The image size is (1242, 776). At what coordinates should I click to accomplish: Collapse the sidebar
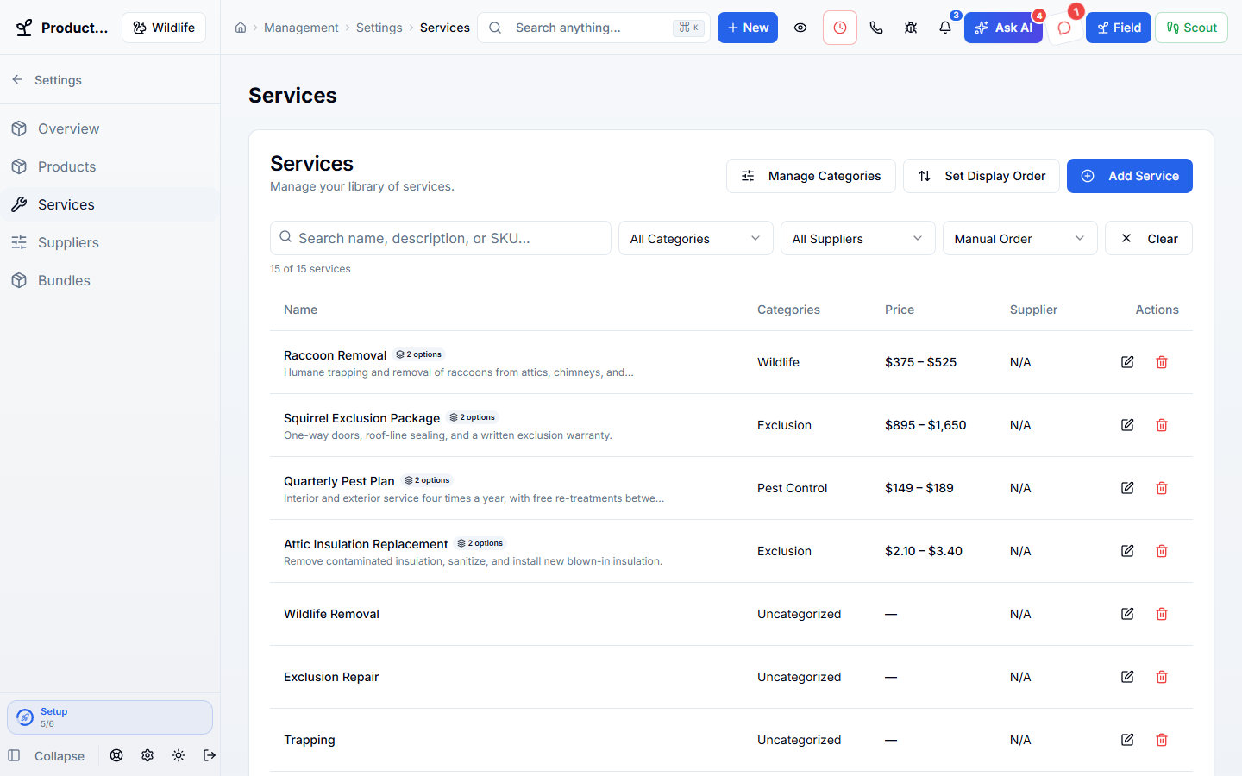coord(47,756)
